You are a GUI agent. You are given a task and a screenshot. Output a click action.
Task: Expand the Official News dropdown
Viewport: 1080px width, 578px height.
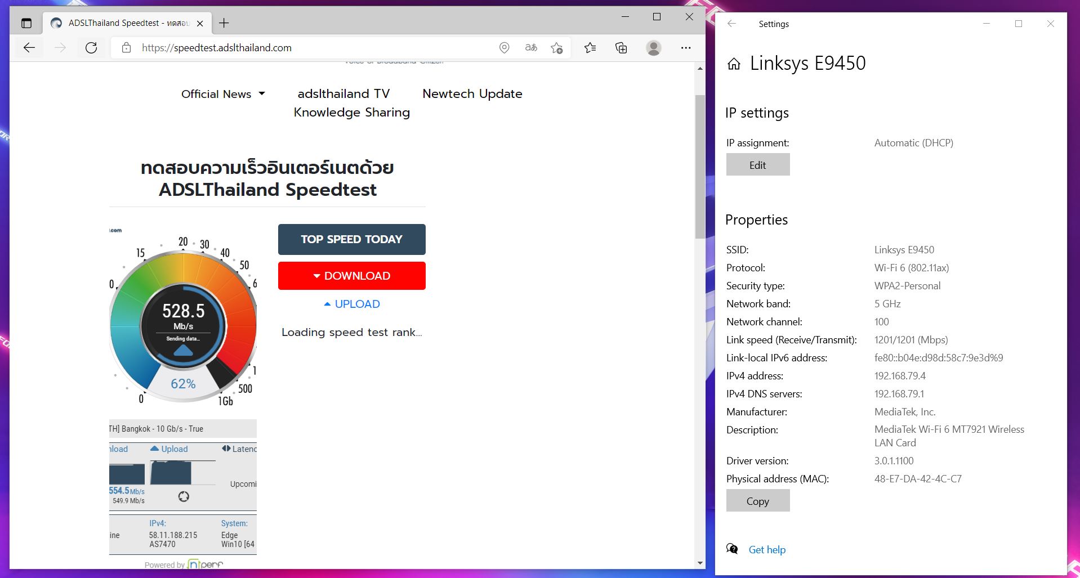[223, 94]
